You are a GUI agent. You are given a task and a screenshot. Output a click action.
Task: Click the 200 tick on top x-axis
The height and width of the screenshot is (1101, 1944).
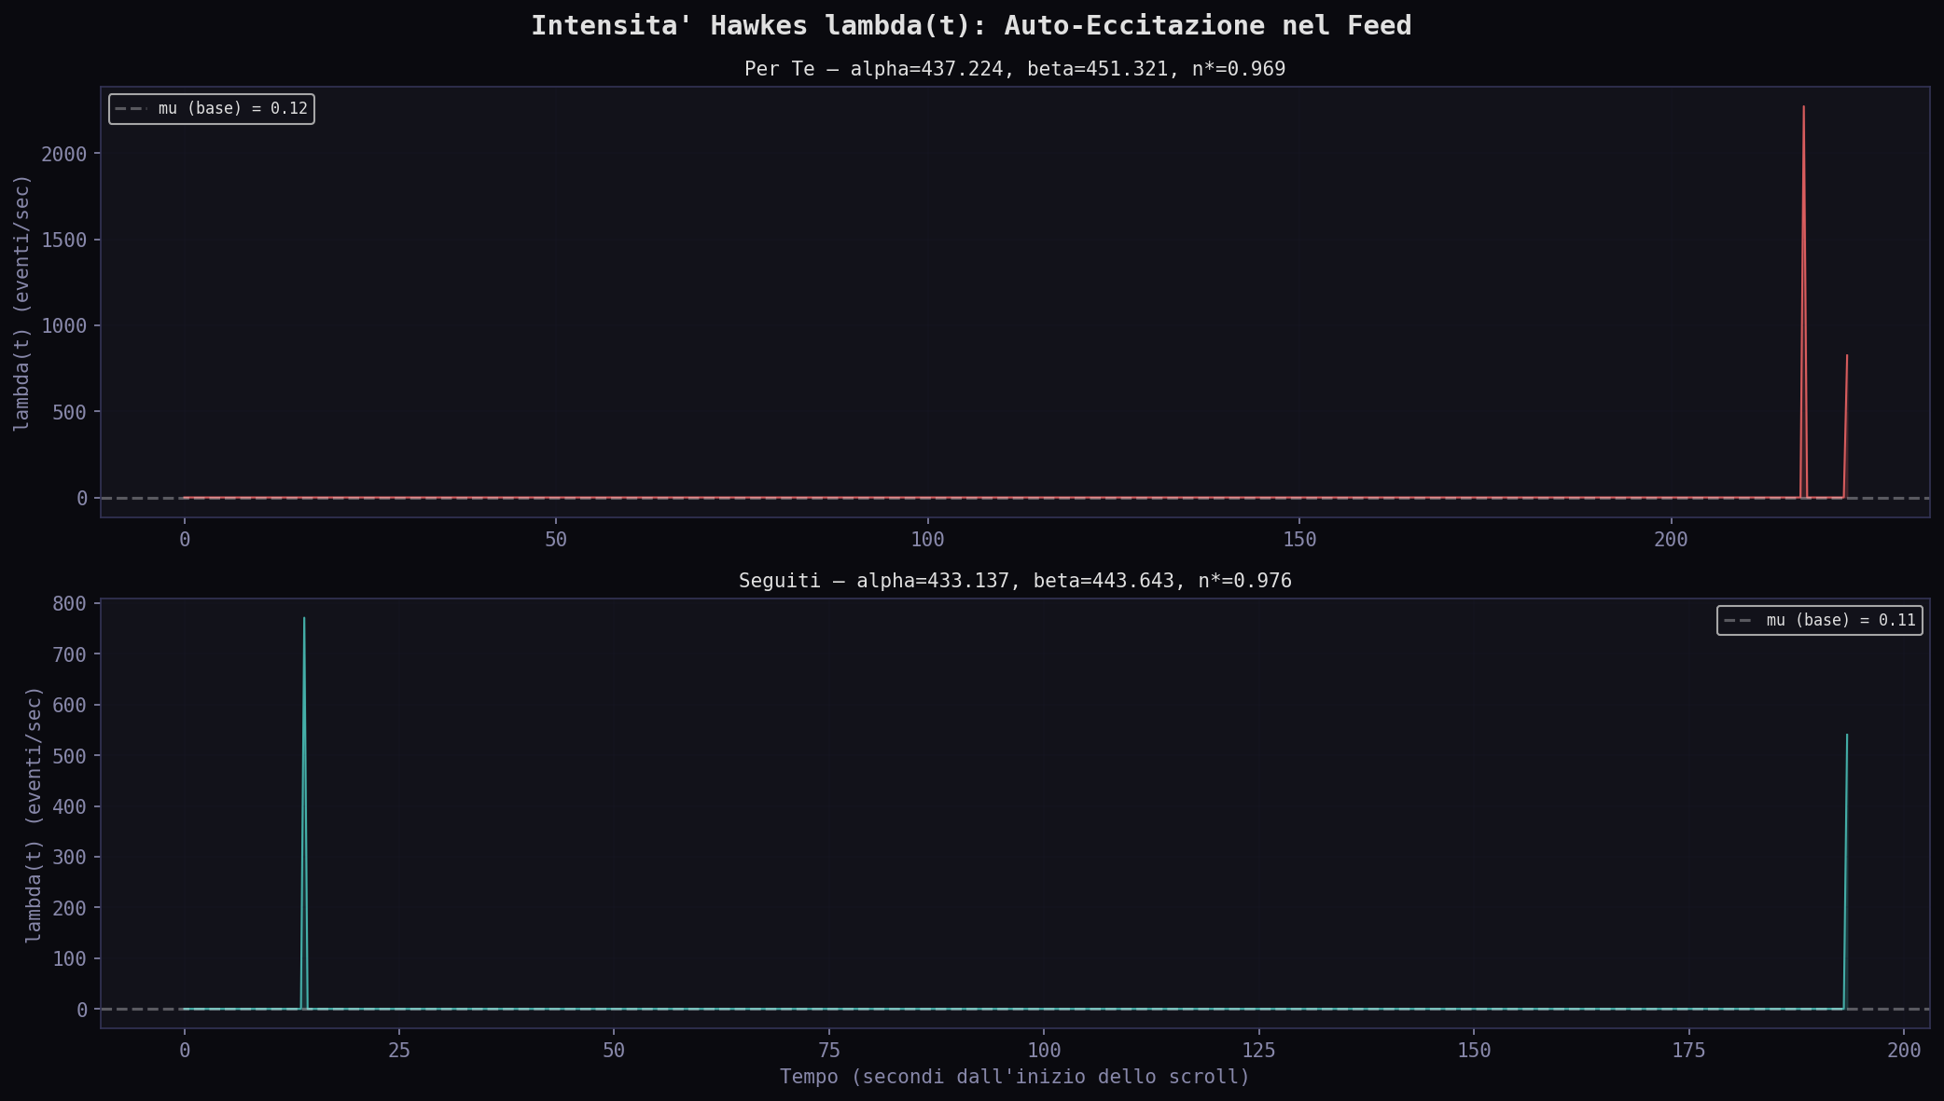click(x=1671, y=540)
